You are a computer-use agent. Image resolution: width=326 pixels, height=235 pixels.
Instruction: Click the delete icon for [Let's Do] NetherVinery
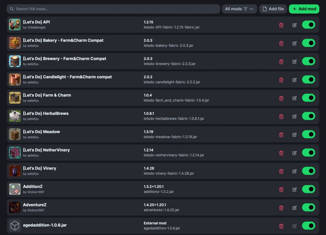click(x=281, y=153)
